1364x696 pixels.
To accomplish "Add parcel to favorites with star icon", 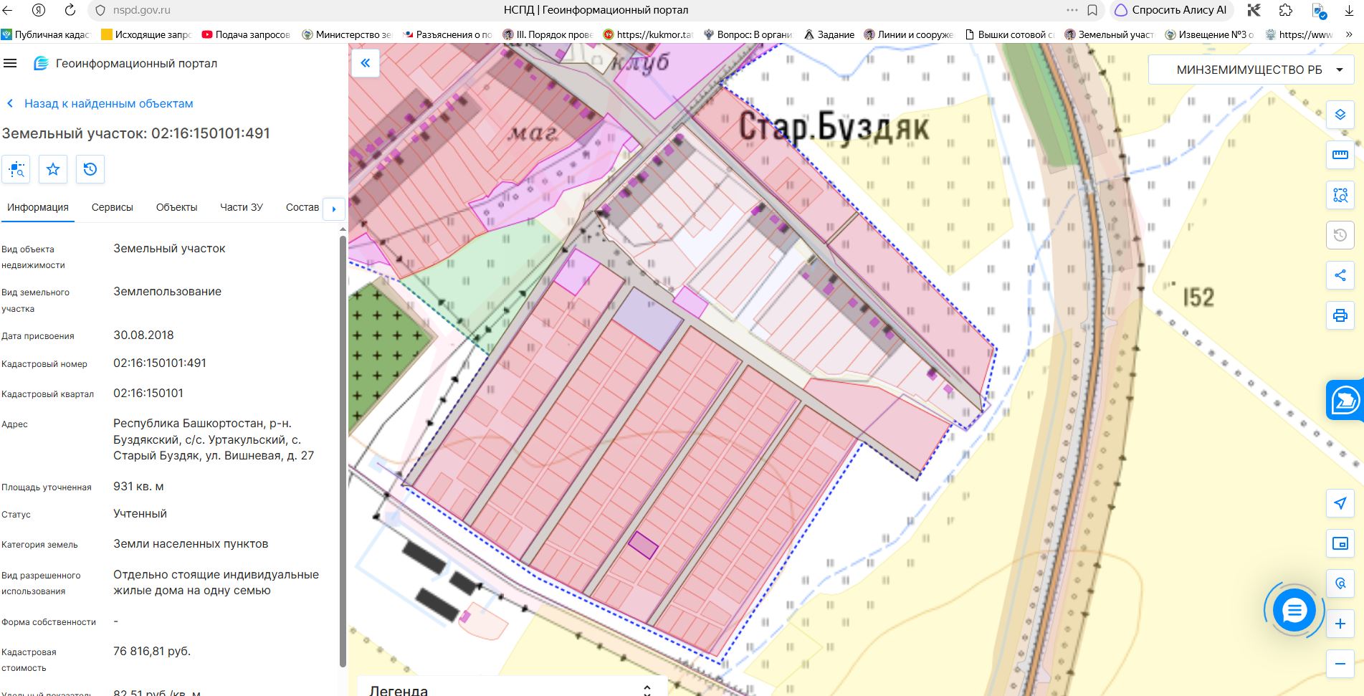I will pyautogui.click(x=53, y=169).
